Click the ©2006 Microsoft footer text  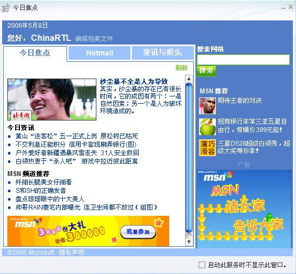(30, 253)
